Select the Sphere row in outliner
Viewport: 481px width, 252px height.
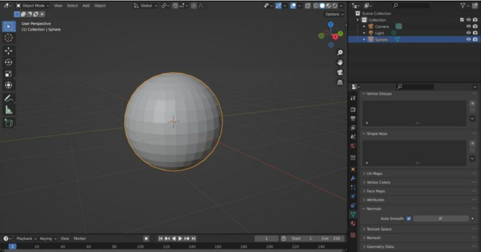click(x=414, y=40)
